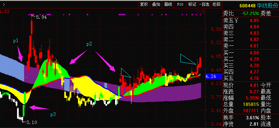279x128 pixels.
Task: Click the 标记 mark button
Action: coord(192,4)
